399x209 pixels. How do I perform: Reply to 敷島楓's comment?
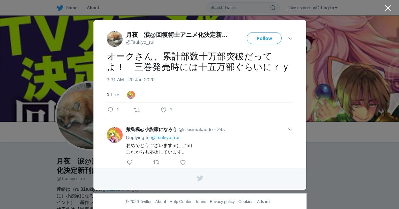[x=130, y=162]
